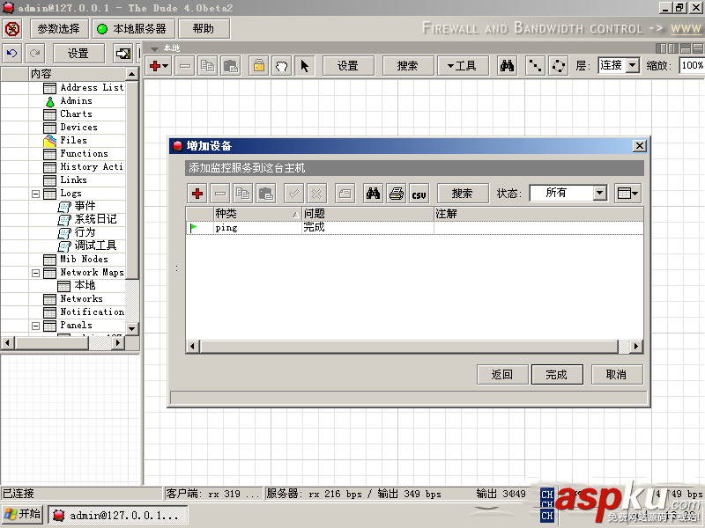
Task: Select Devices in the tree
Action: pyautogui.click(x=78, y=127)
